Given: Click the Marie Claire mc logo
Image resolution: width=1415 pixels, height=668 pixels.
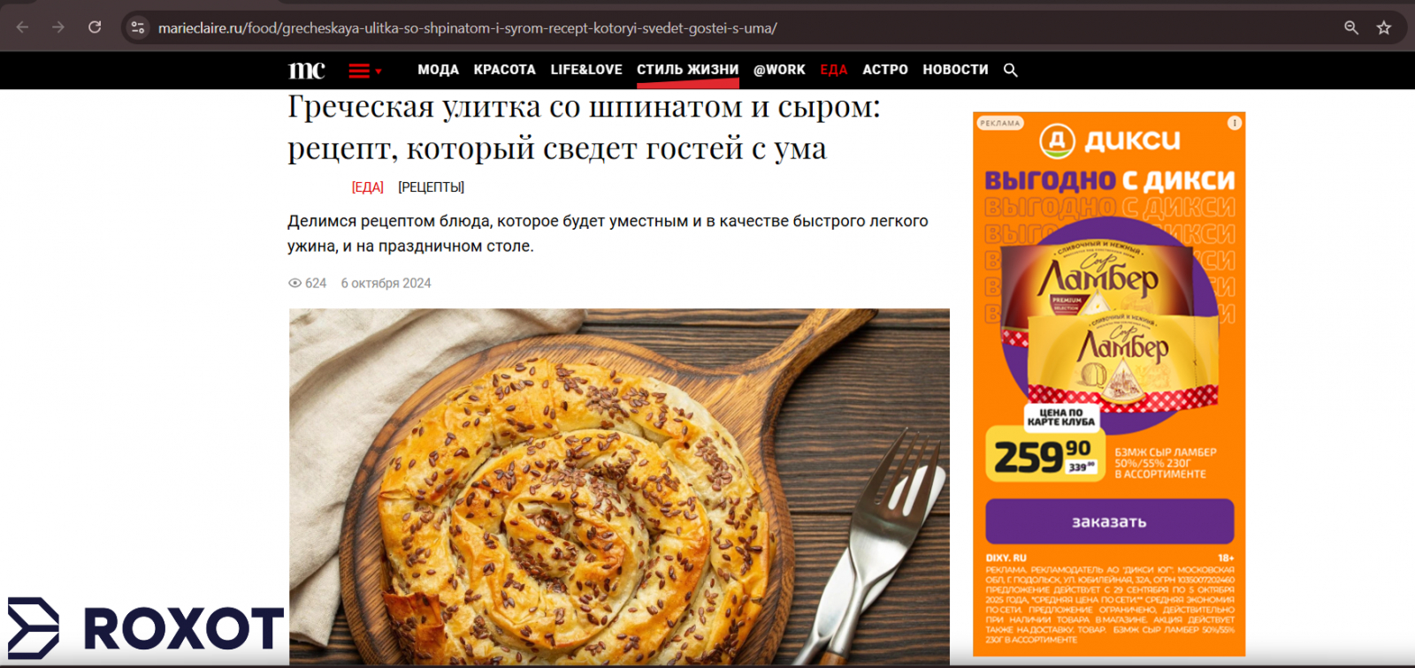Looking at the screenshot, I should [307, 70].
